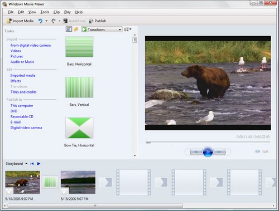Viewport: 279px width, 211px height.
Task: Click the Audio or Music link
Action: (x=22, y=62)
